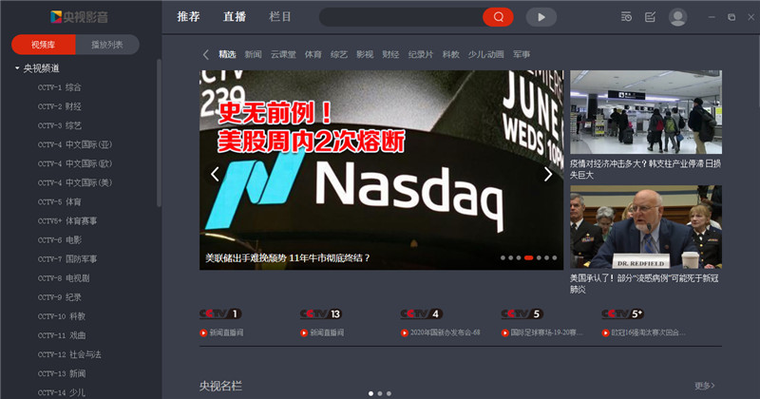This screenshot has width=760, height=399.
Task: Switch to 视频库 toggle
Action: [44, 45]
